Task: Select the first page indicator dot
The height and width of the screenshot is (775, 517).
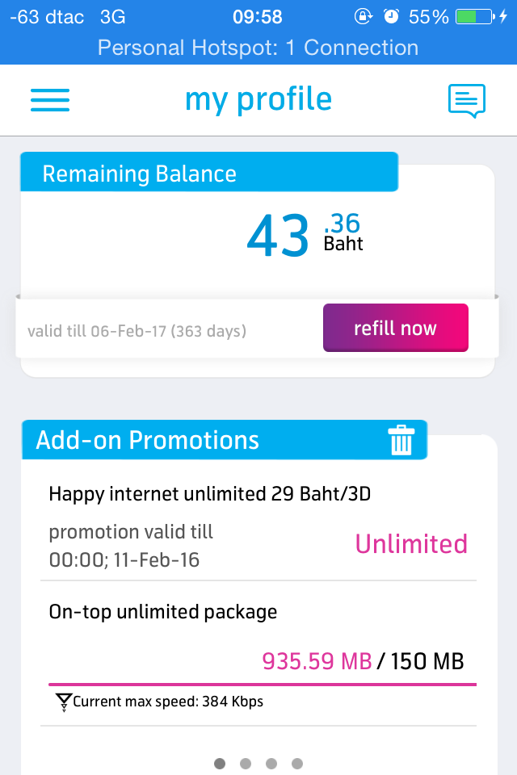Action: [220, 764]
